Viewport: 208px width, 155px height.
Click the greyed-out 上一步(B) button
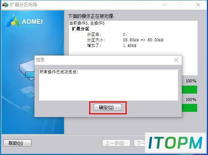click(116, 143)
